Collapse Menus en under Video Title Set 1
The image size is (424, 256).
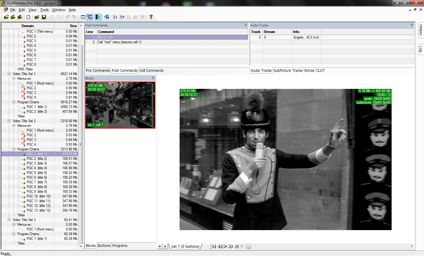point(14,79)
